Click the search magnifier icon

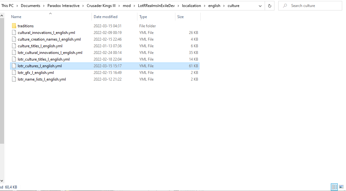(285, 5)
